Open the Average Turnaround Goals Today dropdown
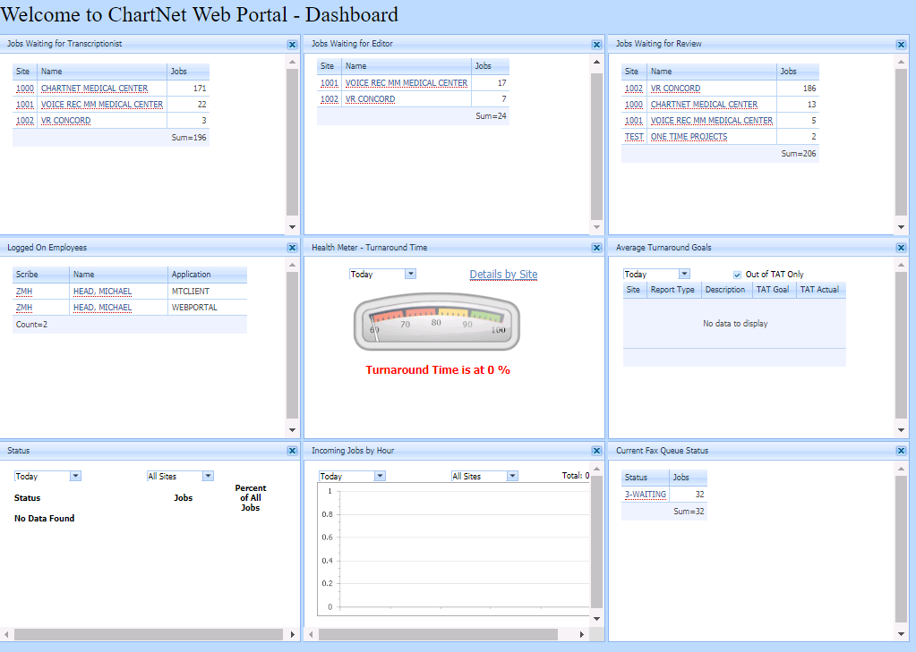916x652 pixels. [685, 274]
